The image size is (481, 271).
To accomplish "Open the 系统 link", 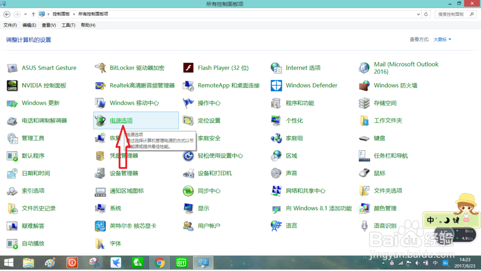I will [115, 209].
